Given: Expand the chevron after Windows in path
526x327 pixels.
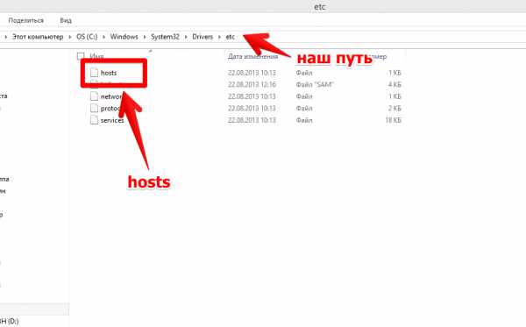Looking at the screenshot, I should tap(145, 37).
